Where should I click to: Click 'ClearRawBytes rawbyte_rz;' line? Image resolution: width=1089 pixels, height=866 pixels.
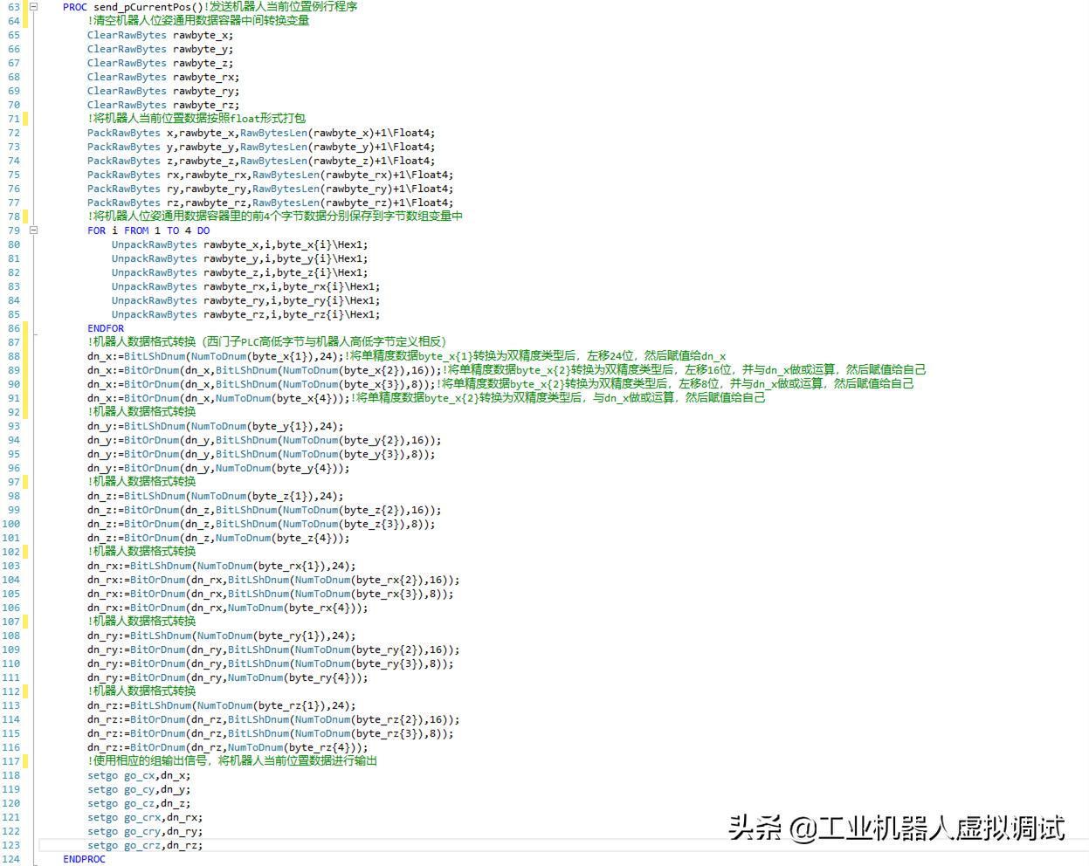pyautogui.click(x=163, y=105)
